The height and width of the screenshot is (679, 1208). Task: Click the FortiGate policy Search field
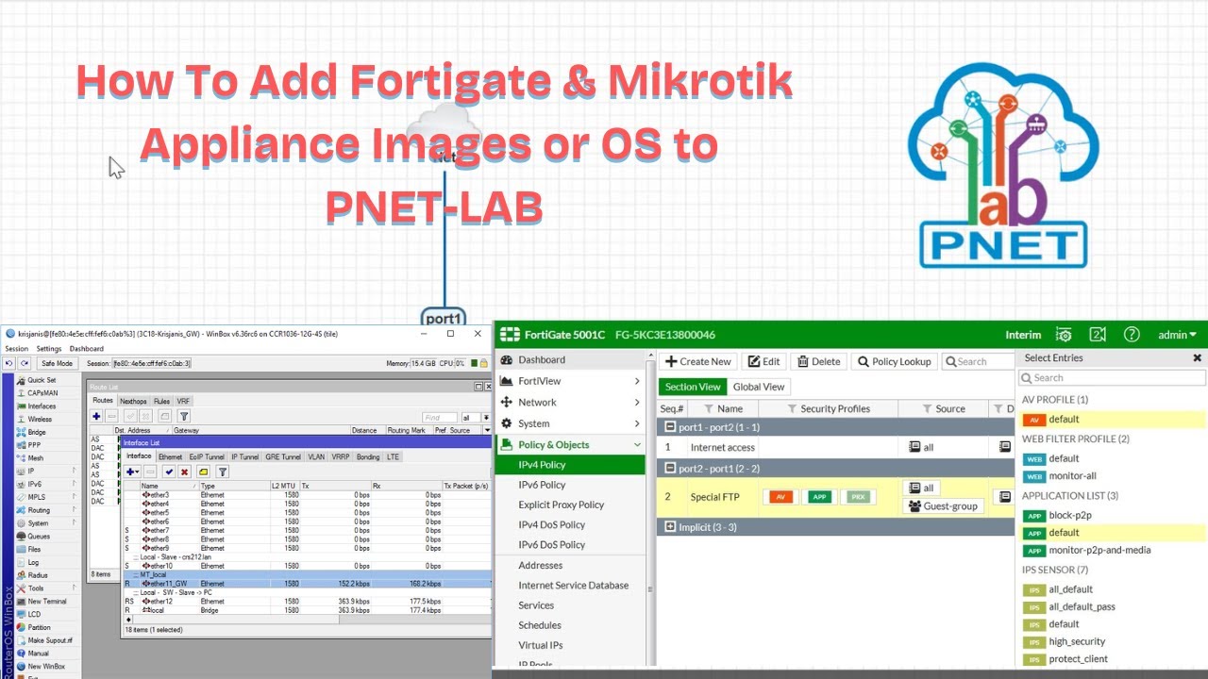(x=978, y=361)
